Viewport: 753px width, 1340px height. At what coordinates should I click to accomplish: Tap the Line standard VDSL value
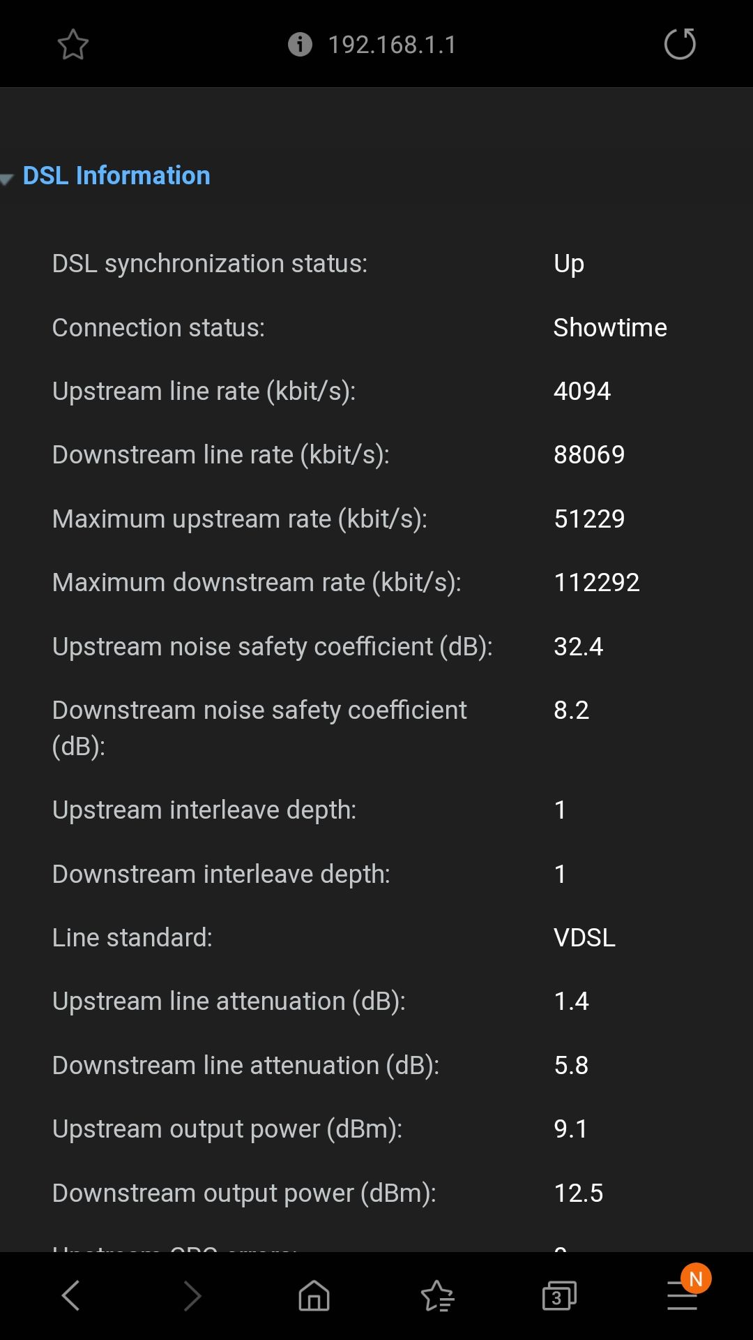point(584,937)
